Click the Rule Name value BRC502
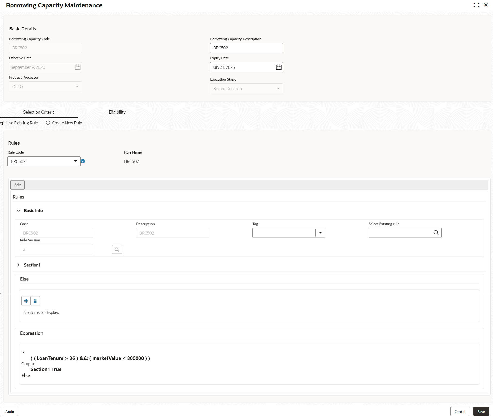The width and height of the screenshot is (493, 417). point(131,161)
